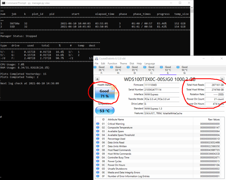
Task: Click the Command Prompt title bar icon
Action: tap(4, 3)
